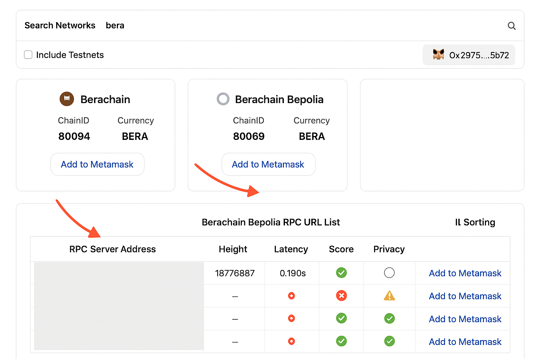539x359 pixels.
Task: Click red latency dot in third RPC row
Action: 291,318
